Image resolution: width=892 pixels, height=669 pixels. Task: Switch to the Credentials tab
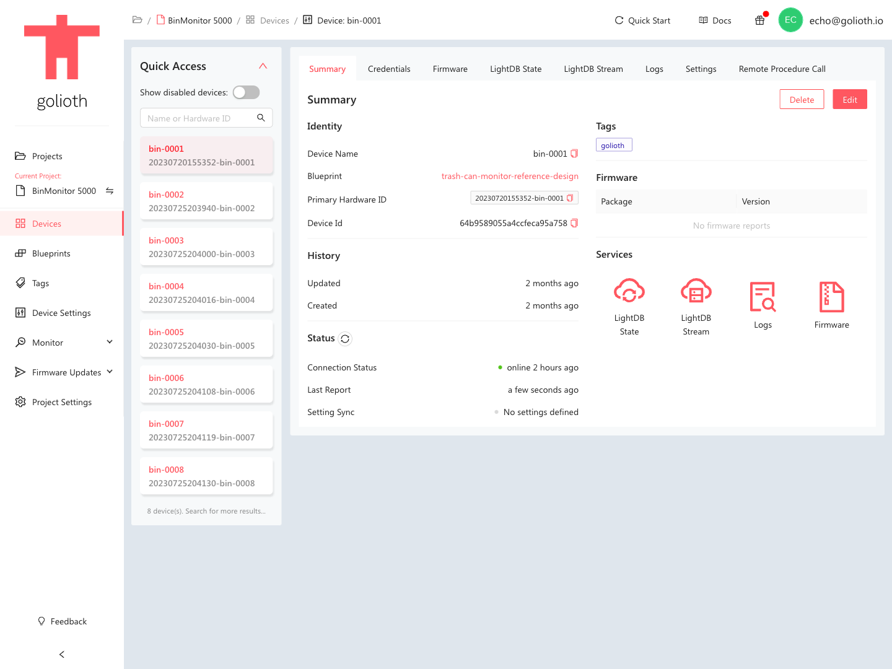389,69
